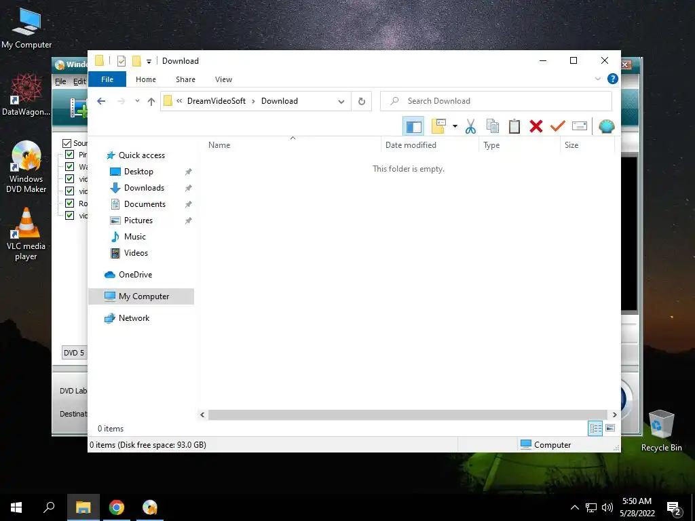Toggle the preview pane icon in toolbar
The height and width of the screenshot is (521, 695).
413,126
